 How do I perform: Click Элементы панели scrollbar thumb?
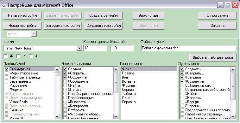click(116, 83)
